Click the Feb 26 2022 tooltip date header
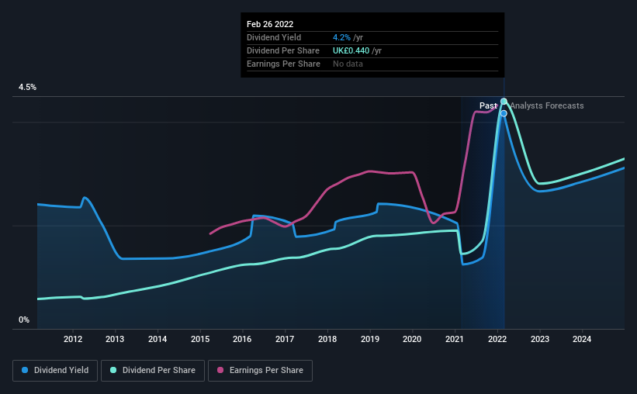Screen dimensions: 637x394 click(270, 24)
